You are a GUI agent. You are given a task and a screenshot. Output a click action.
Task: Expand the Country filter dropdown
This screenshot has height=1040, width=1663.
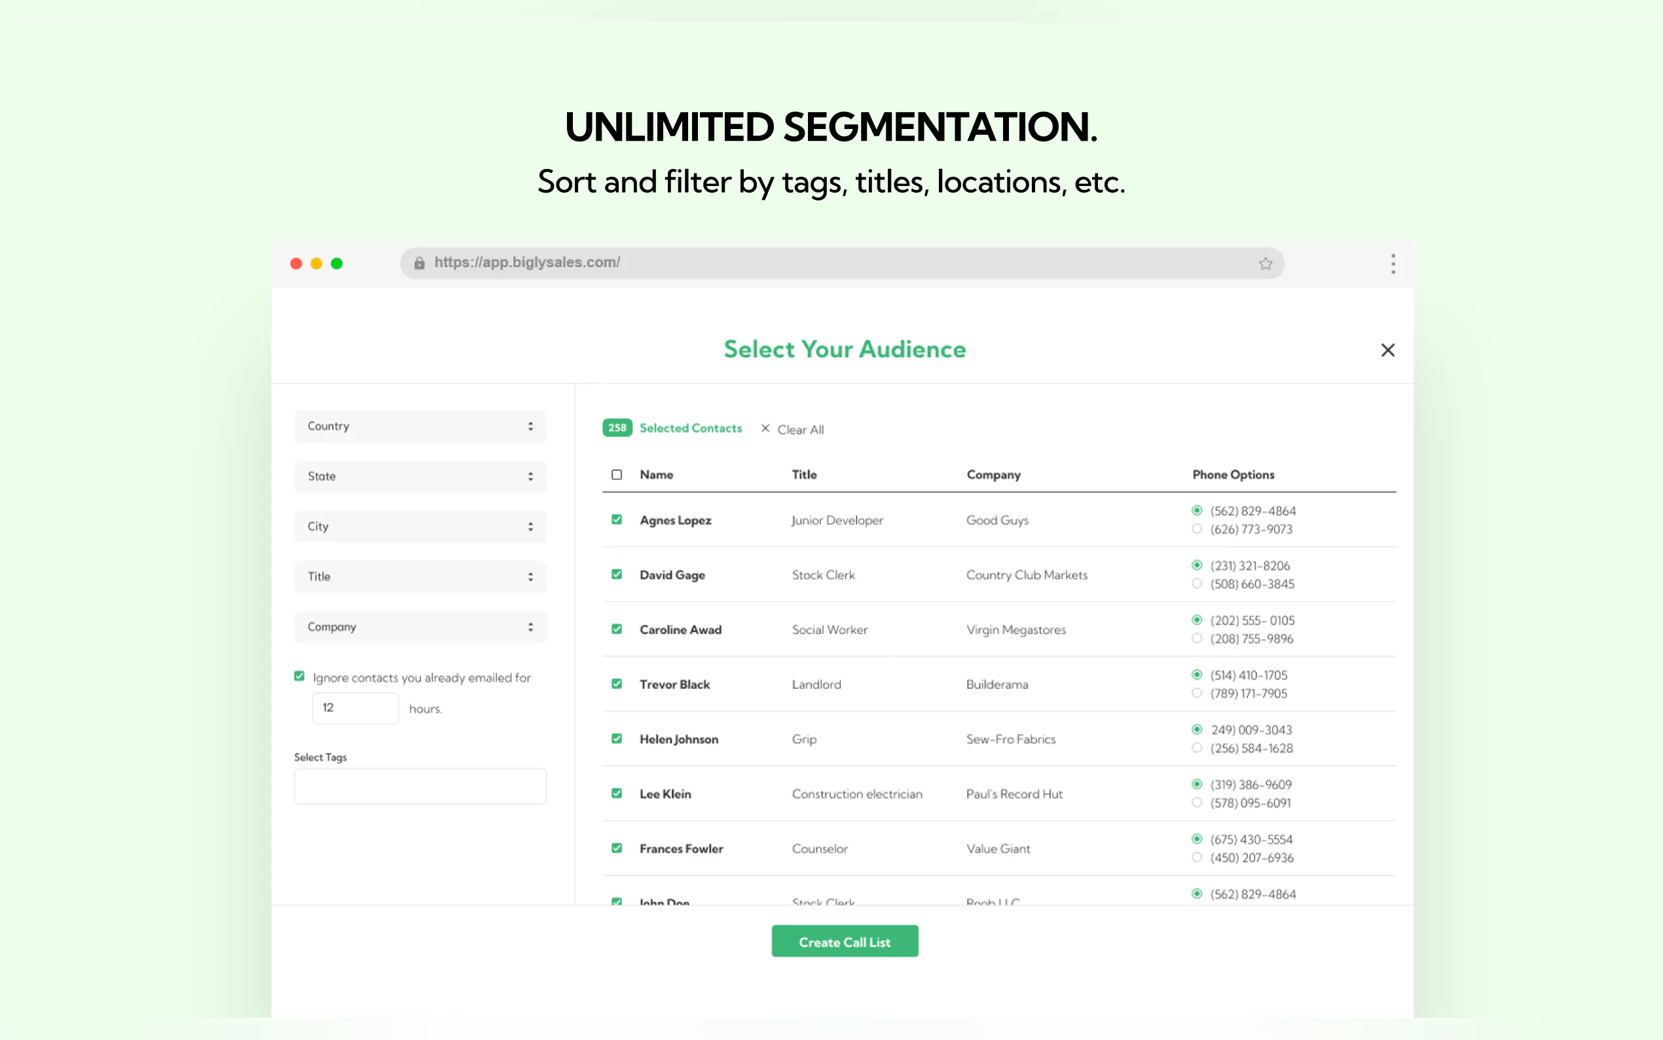click(420, 426)
